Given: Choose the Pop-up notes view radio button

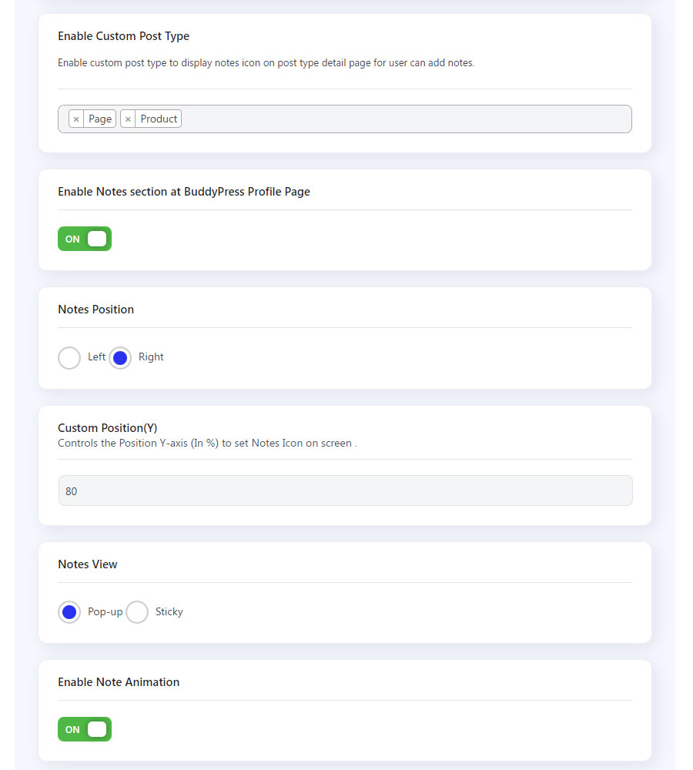Looking at the screenshot, I should click(69, 612).
